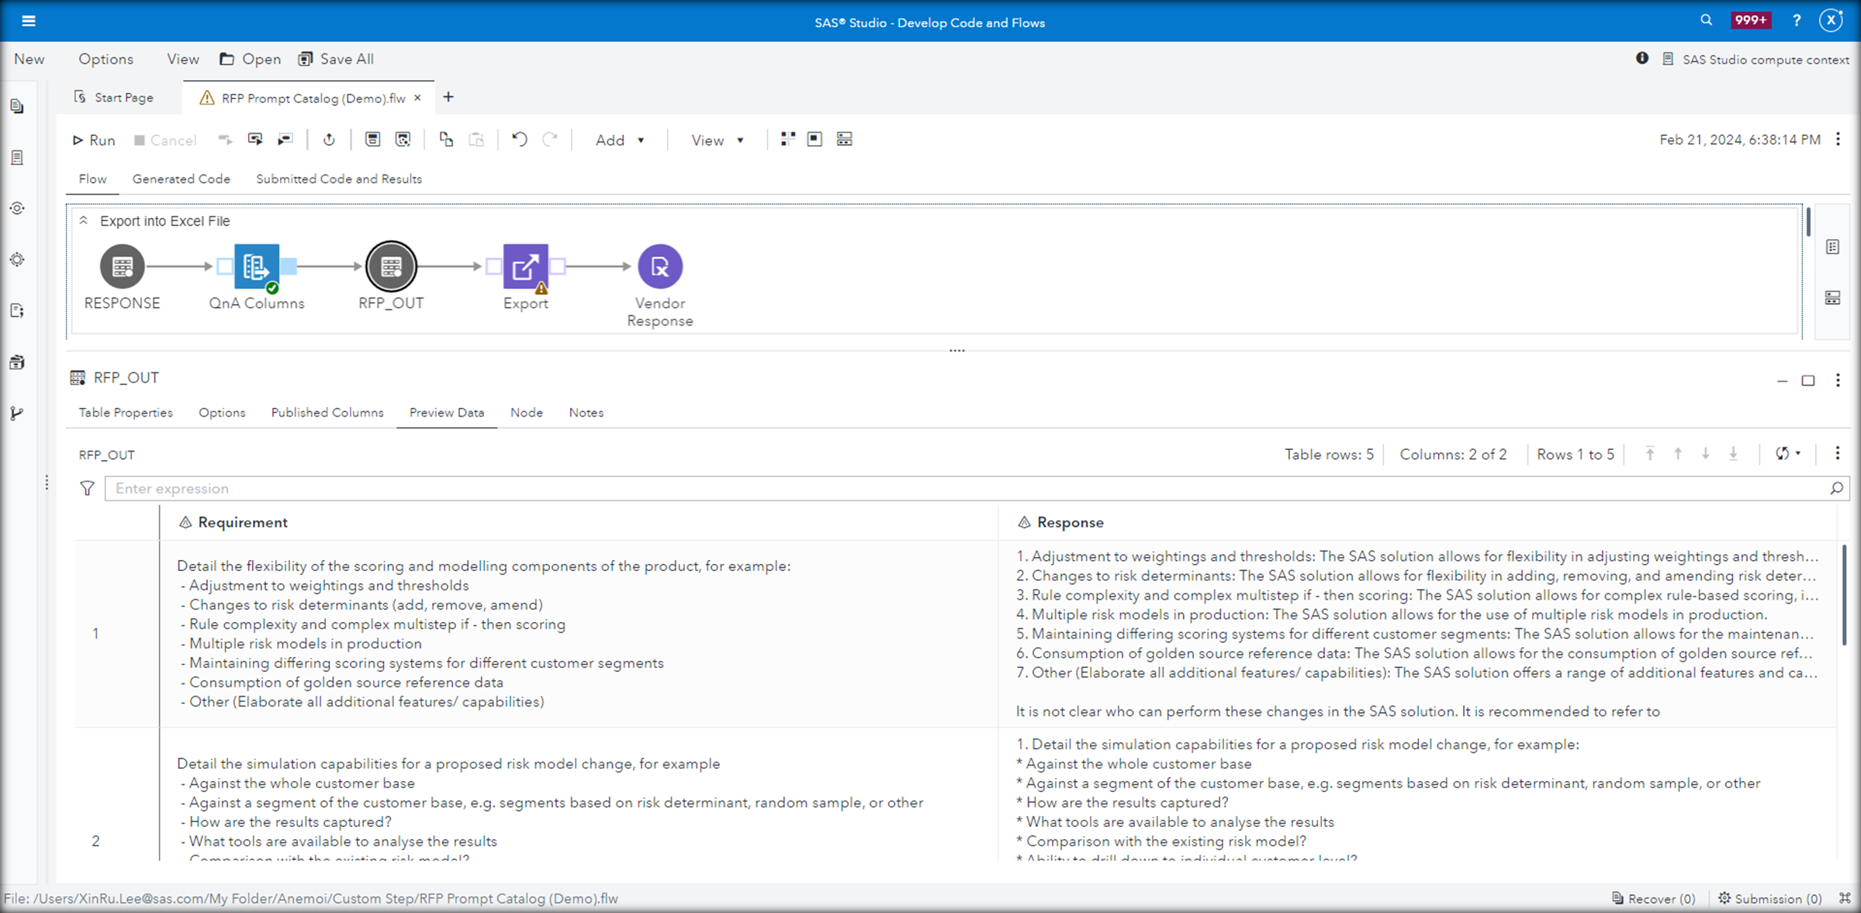Viewport: 1861px width, 913px height.
Task: Open flow toolbar more options menu
Action: [x=1838, y=140]
